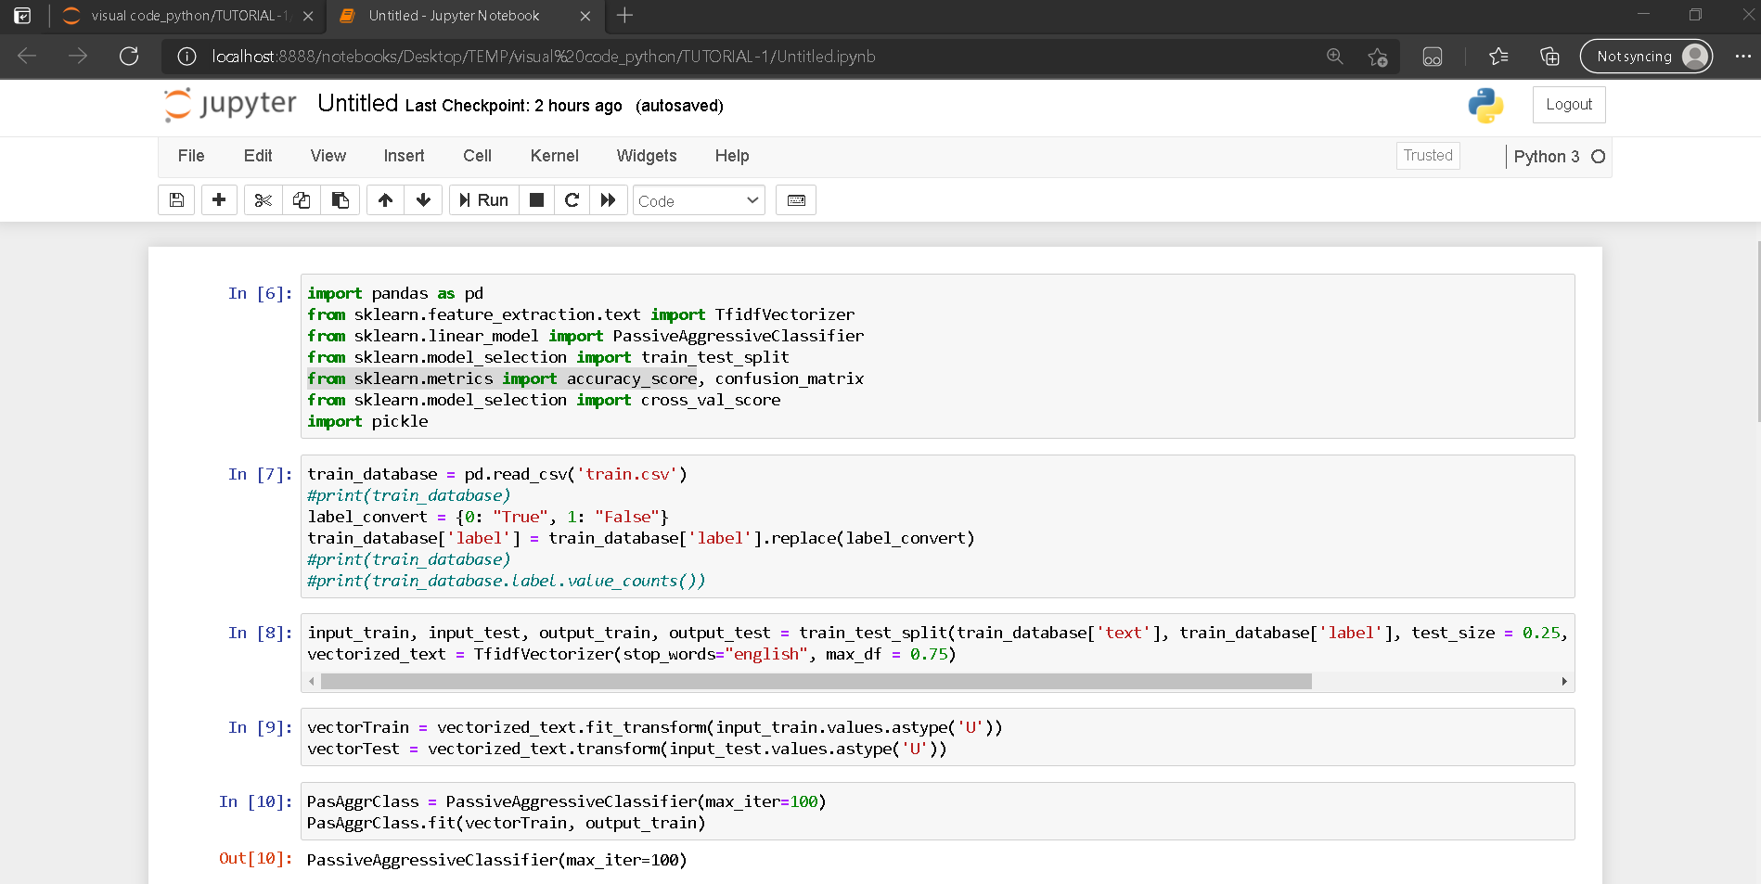Move selected cell down with the arrow

click(423, 200)
